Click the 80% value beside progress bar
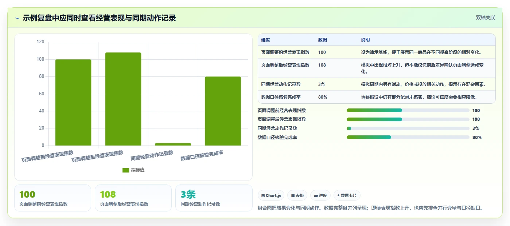This screenshot has width=510, height=226. (x=477, y=138)
